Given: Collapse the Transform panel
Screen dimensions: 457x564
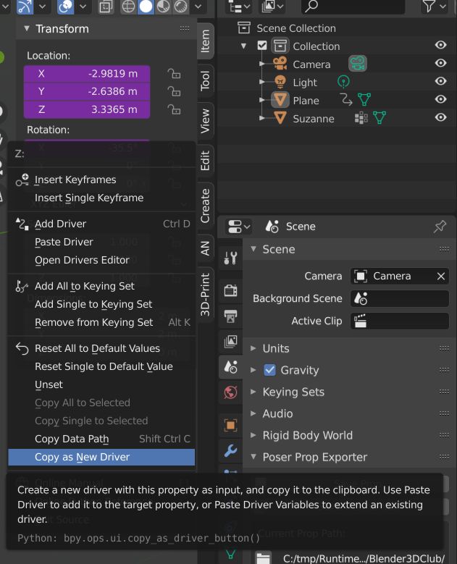Looking at the screenshot, I should point(27,28).
